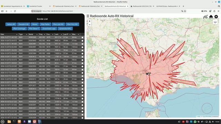Open a new browser tab
The image size is (221, 124).
pos(183,6)
